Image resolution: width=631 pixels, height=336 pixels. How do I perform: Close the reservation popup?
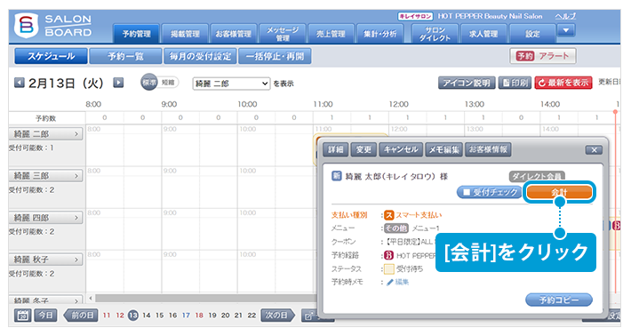[x=594, y=150]
